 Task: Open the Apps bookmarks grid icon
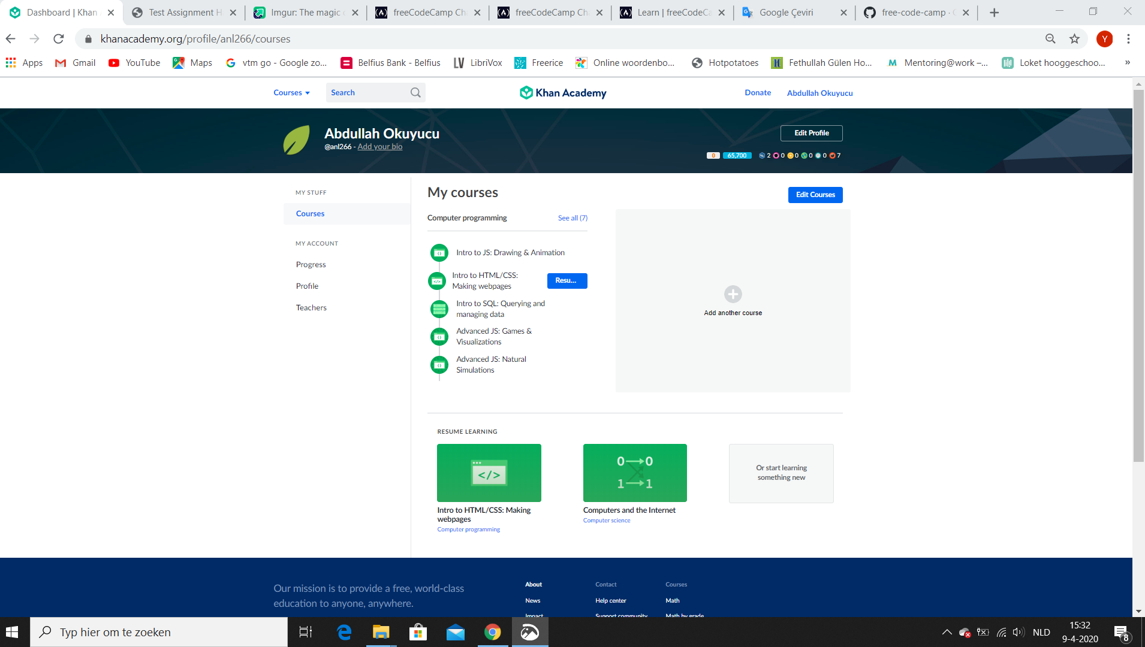[11, 62]
